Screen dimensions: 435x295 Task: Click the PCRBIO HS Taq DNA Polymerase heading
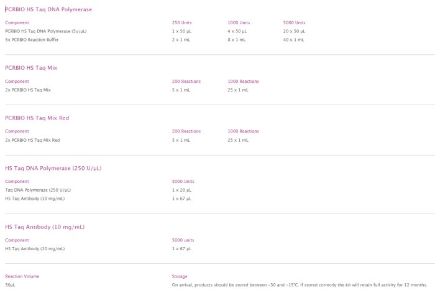[x=48, y=9]
